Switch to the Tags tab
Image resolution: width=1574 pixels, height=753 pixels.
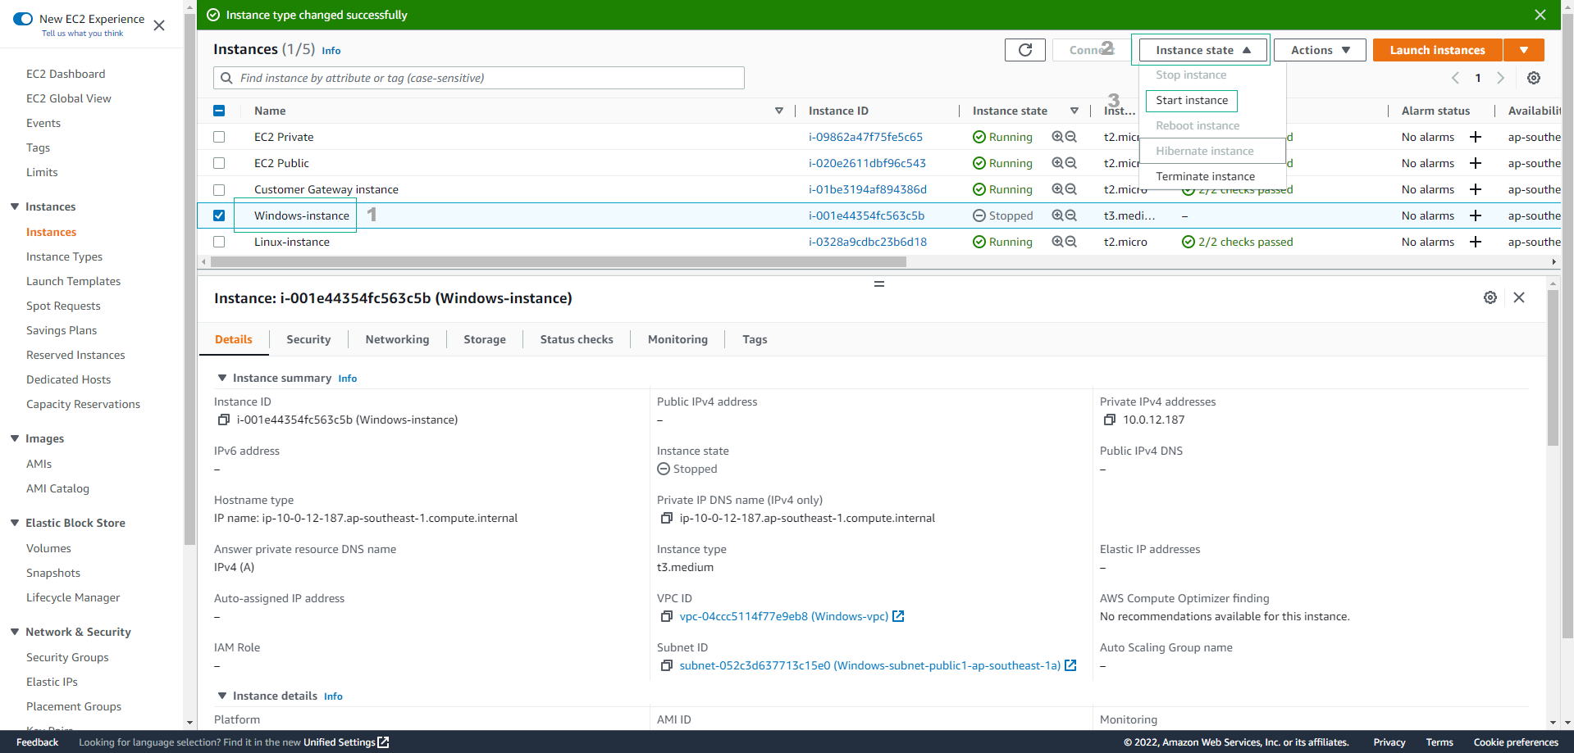tap(755, 339)
